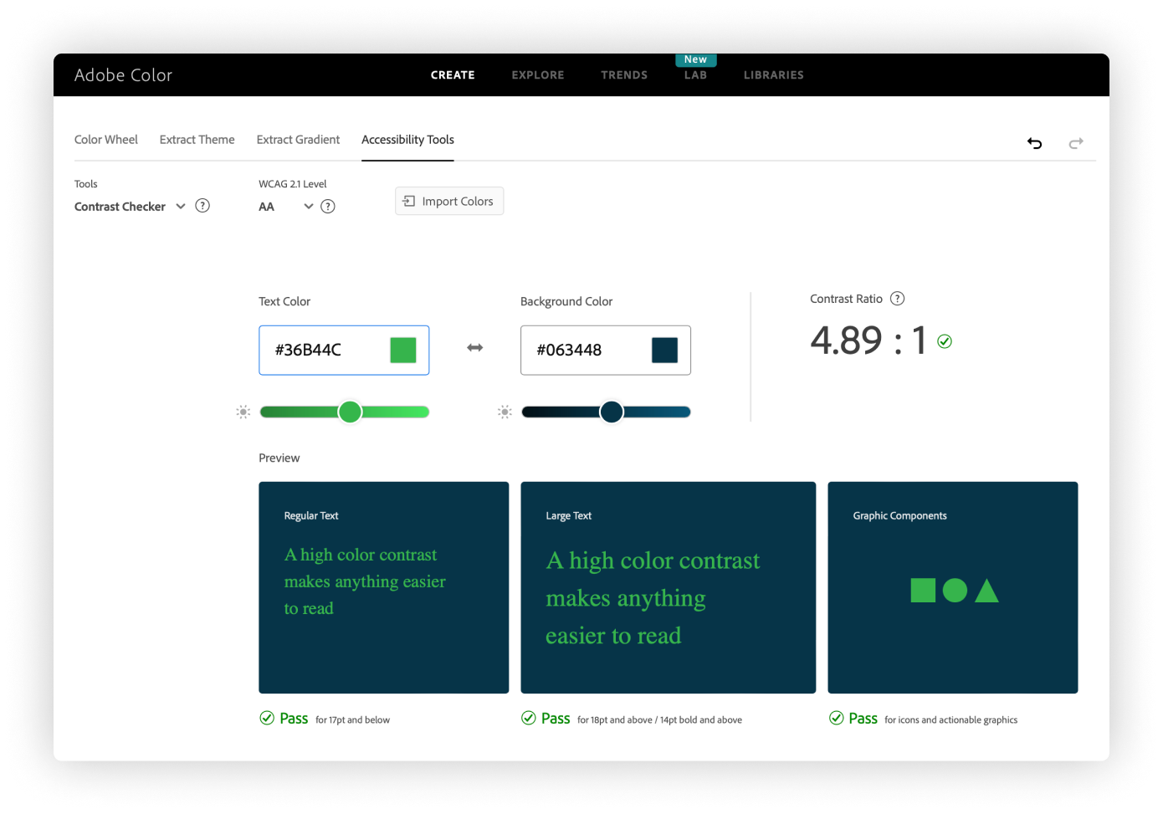Viewport: 1163px width, 814px height.
Task: Click the green text color swatch
Action: coord(403,350)
